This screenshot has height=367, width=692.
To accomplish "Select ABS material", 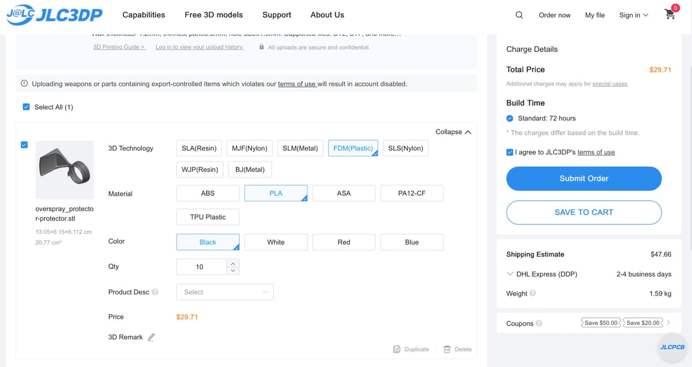I will [x=208, y=193].
